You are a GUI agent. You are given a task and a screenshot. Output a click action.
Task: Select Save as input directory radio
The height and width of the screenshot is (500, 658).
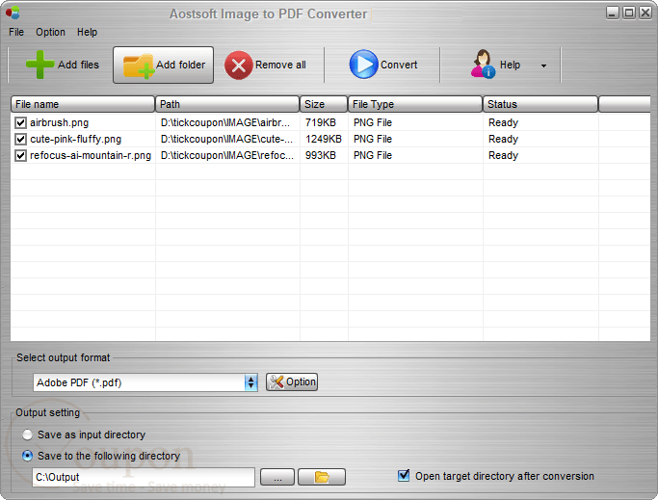coord(27,434)
